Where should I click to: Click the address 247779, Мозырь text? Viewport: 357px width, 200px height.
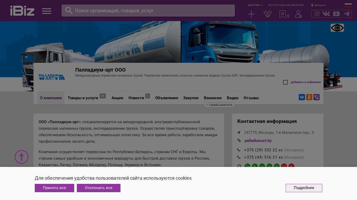point(279,133)
